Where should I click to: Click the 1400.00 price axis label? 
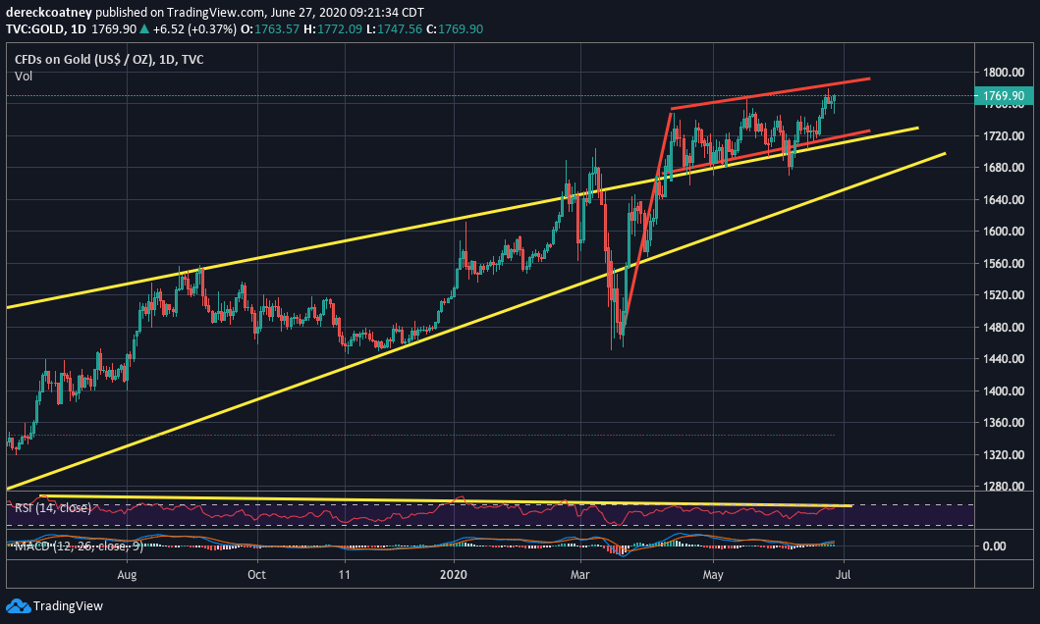point(1004,390)
